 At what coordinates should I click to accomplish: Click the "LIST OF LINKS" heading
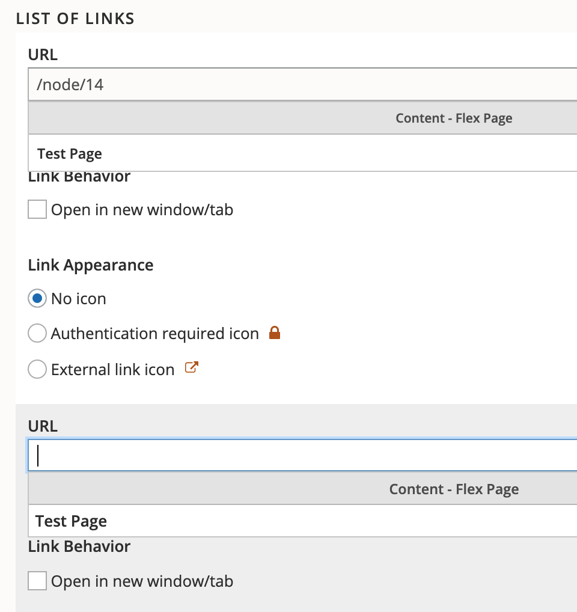(x=75, y=19)
